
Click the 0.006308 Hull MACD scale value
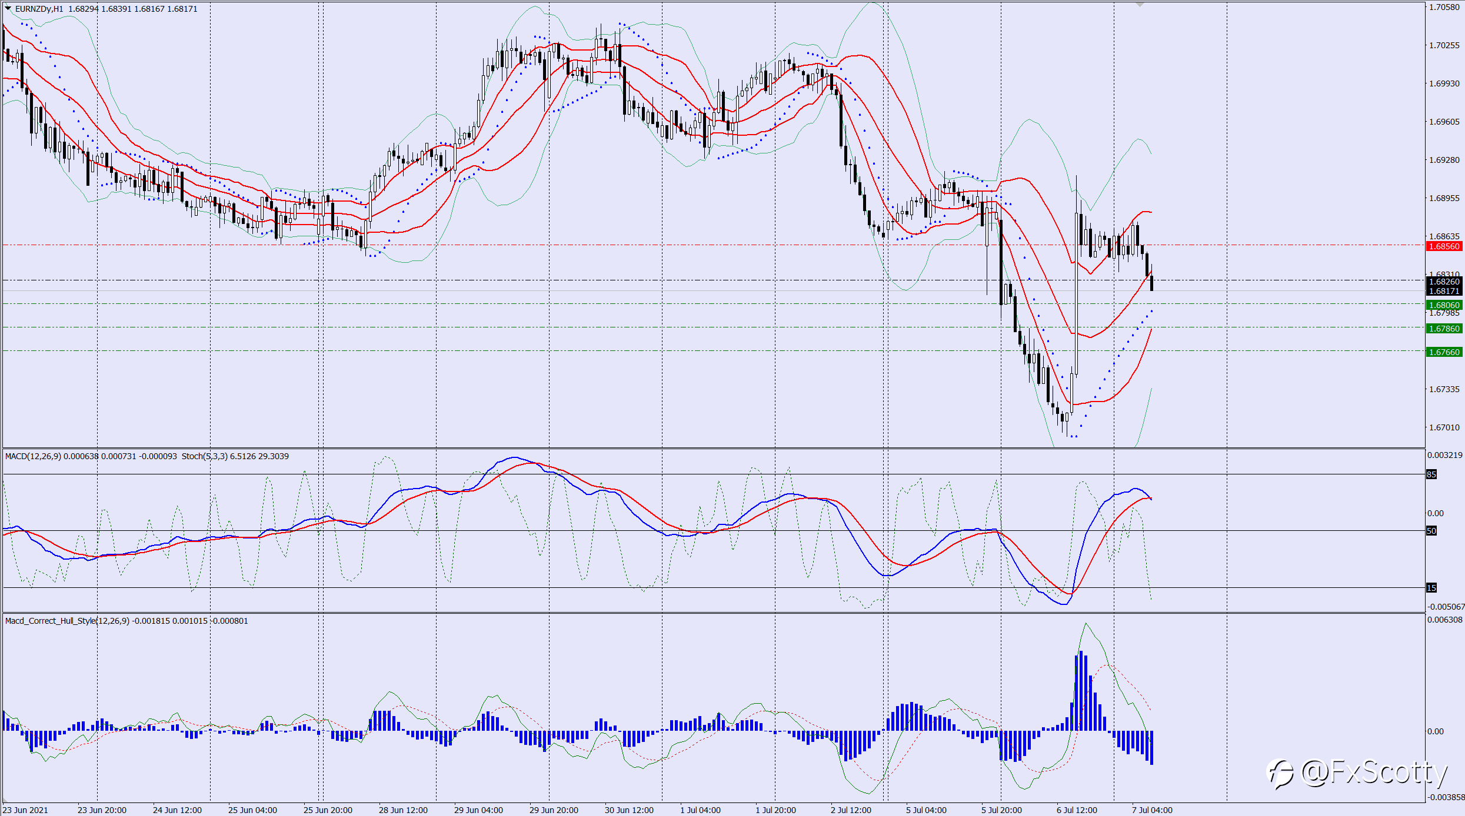[1445, 620]
